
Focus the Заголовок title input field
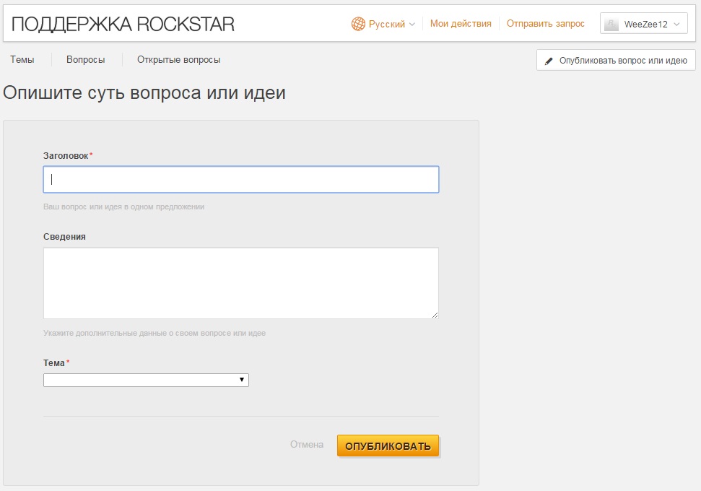pos(240,180)
